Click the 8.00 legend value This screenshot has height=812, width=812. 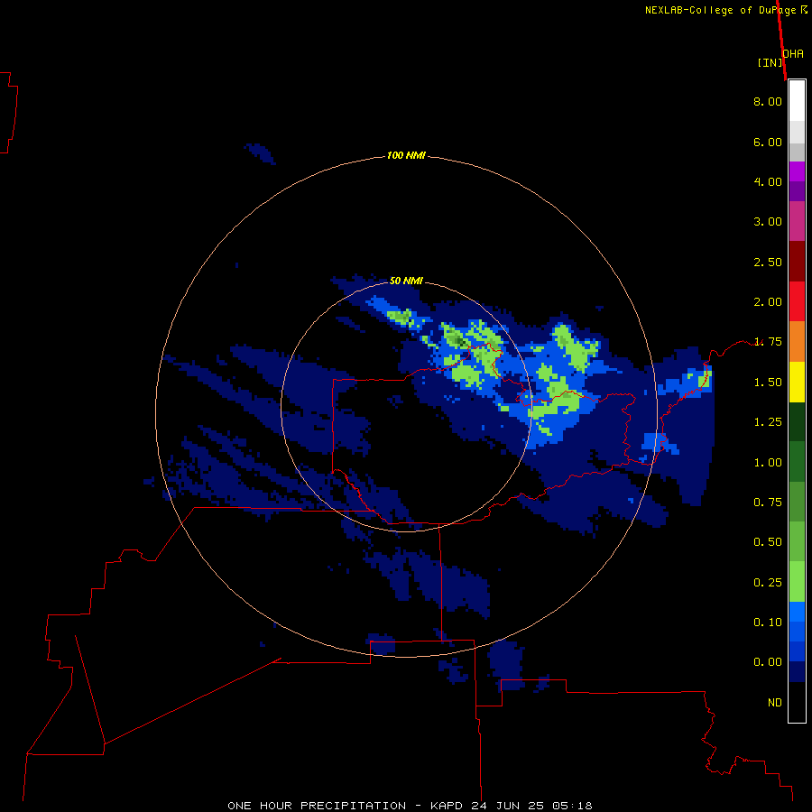[768, 101]
